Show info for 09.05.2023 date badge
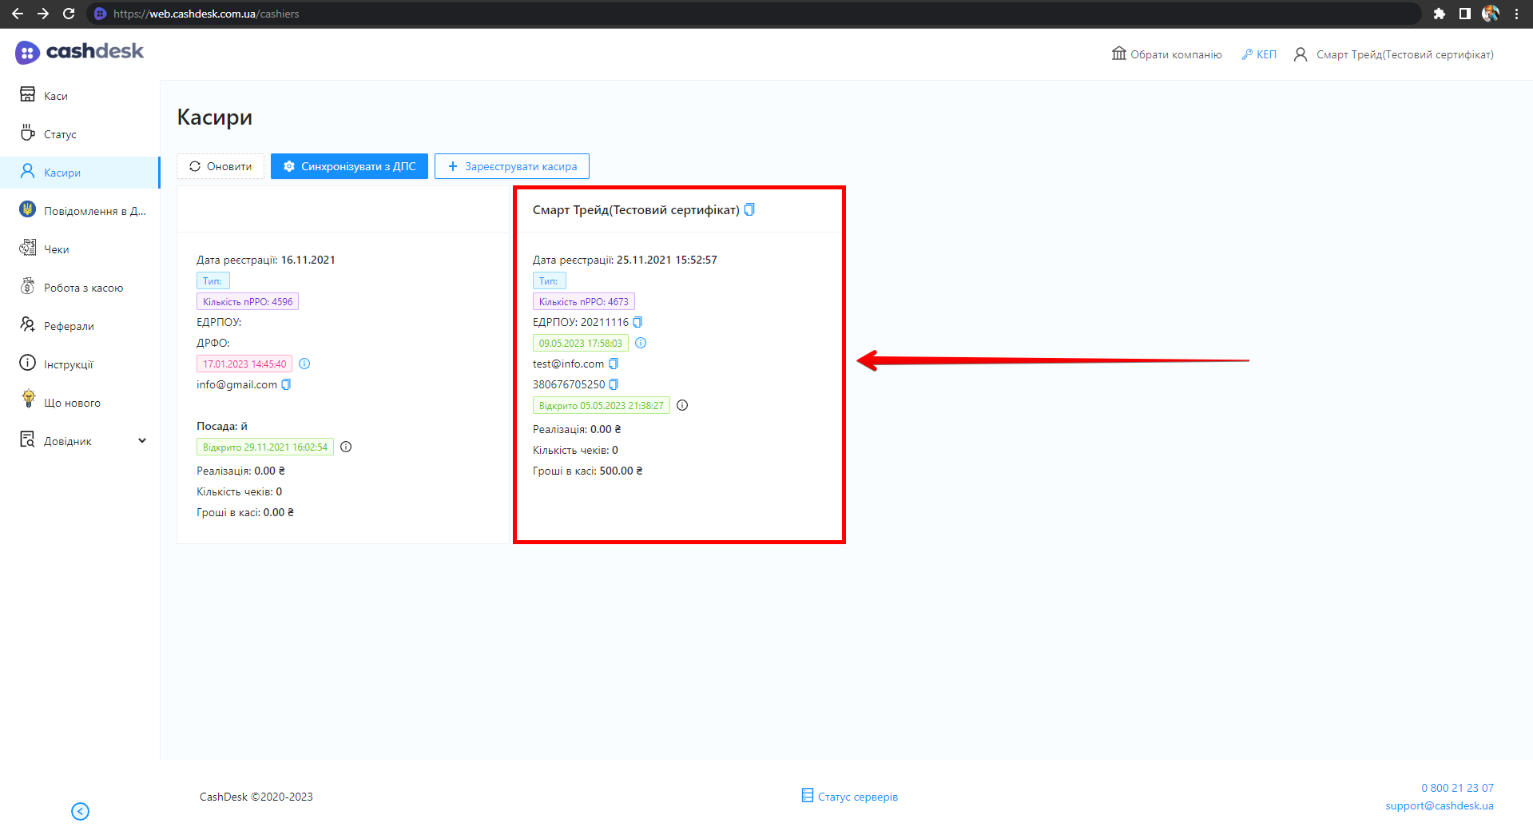 [641, 343]
